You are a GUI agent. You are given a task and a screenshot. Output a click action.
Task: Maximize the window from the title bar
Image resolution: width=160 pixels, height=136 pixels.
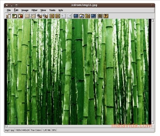point(16,5)
